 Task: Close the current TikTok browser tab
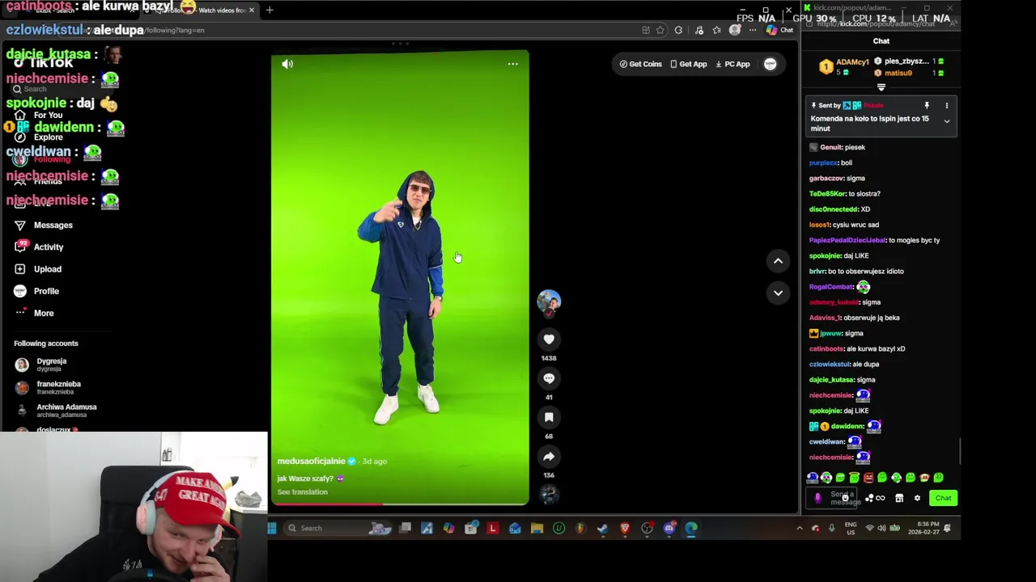[x=252, y=10]
